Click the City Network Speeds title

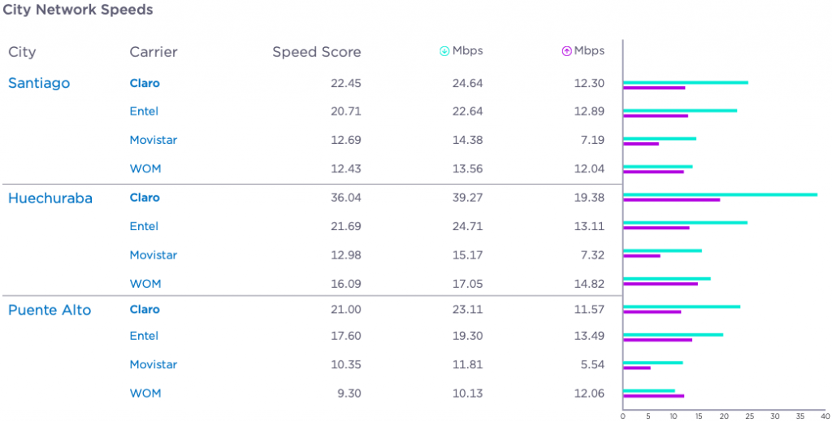pos(78,11)
